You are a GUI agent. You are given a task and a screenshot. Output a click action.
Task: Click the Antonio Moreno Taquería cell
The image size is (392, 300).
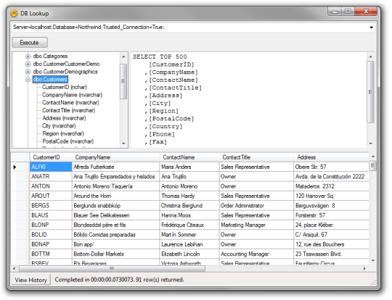pyautogui.click(x=115, y=186)
